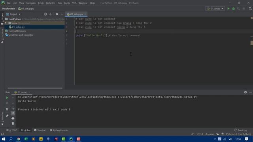Open the File menu
The image size is (253, 142).
click(9, 3)
